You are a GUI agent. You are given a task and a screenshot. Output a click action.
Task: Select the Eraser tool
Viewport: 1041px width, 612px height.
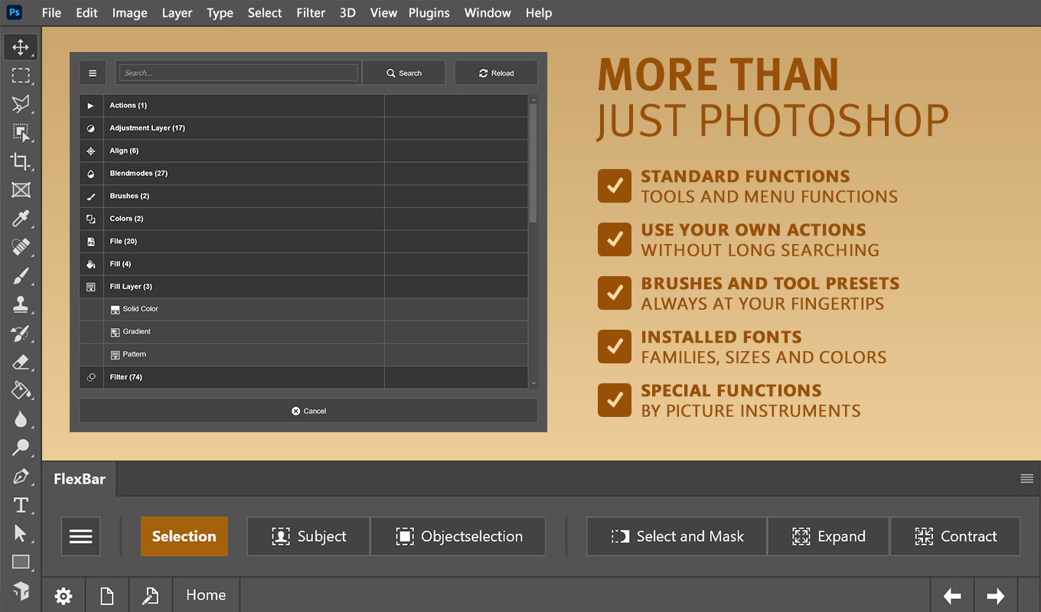point(21,362)
